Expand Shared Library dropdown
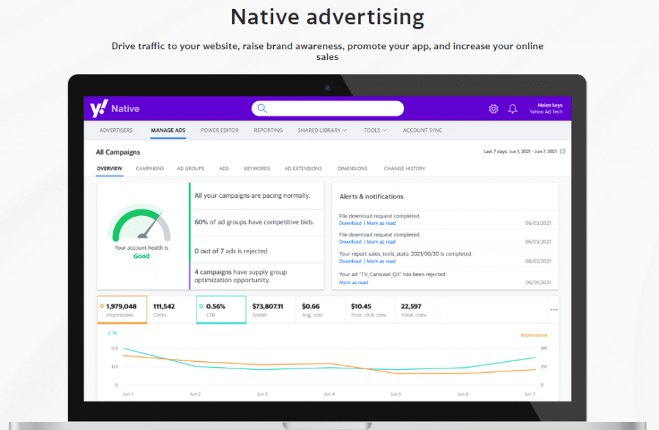The height and width of the screenshot is (430, 659). click(x=322, y=130)
